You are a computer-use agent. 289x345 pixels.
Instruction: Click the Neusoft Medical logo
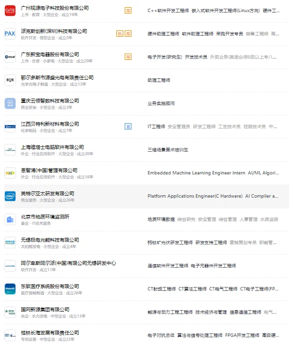[x=10, y=289]
